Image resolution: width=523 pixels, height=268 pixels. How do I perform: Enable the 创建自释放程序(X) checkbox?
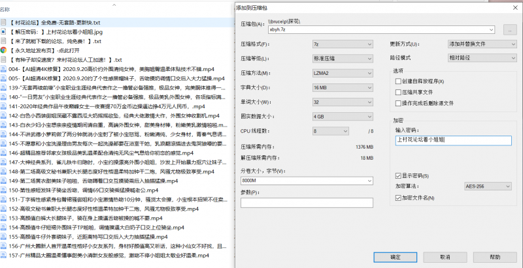tap(398, 81)
